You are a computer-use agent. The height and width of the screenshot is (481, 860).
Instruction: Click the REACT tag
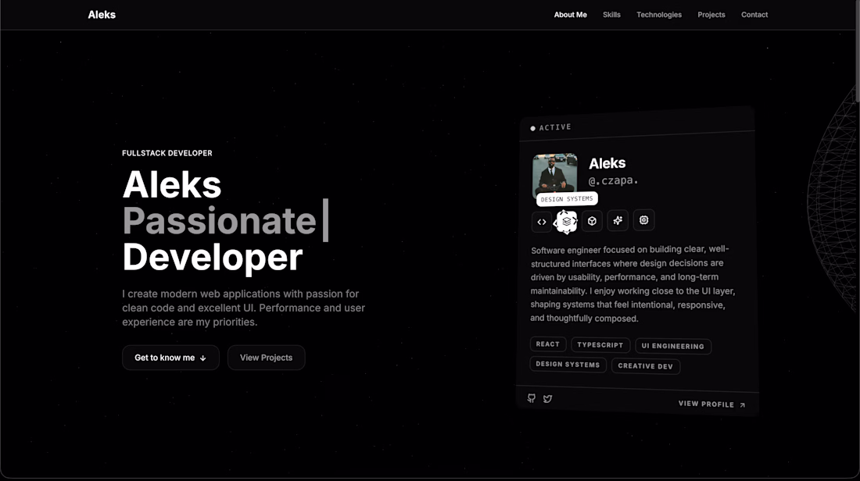point(548,344)
